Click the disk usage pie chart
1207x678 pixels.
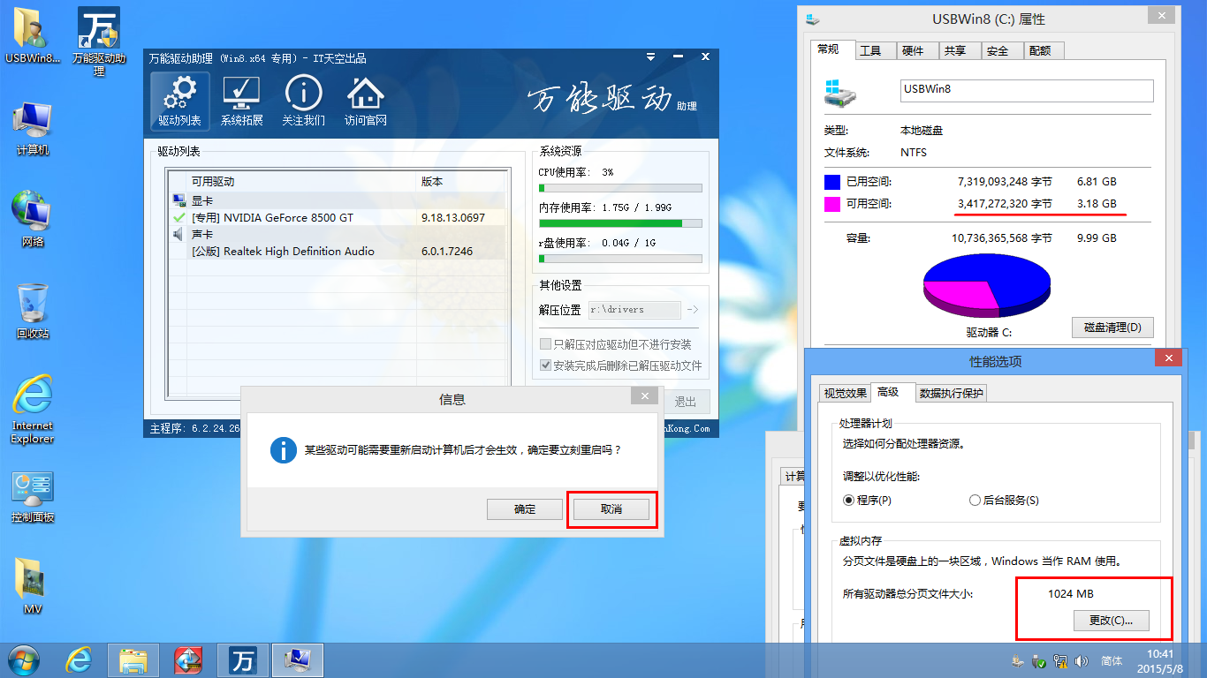[x=986, y=285]
